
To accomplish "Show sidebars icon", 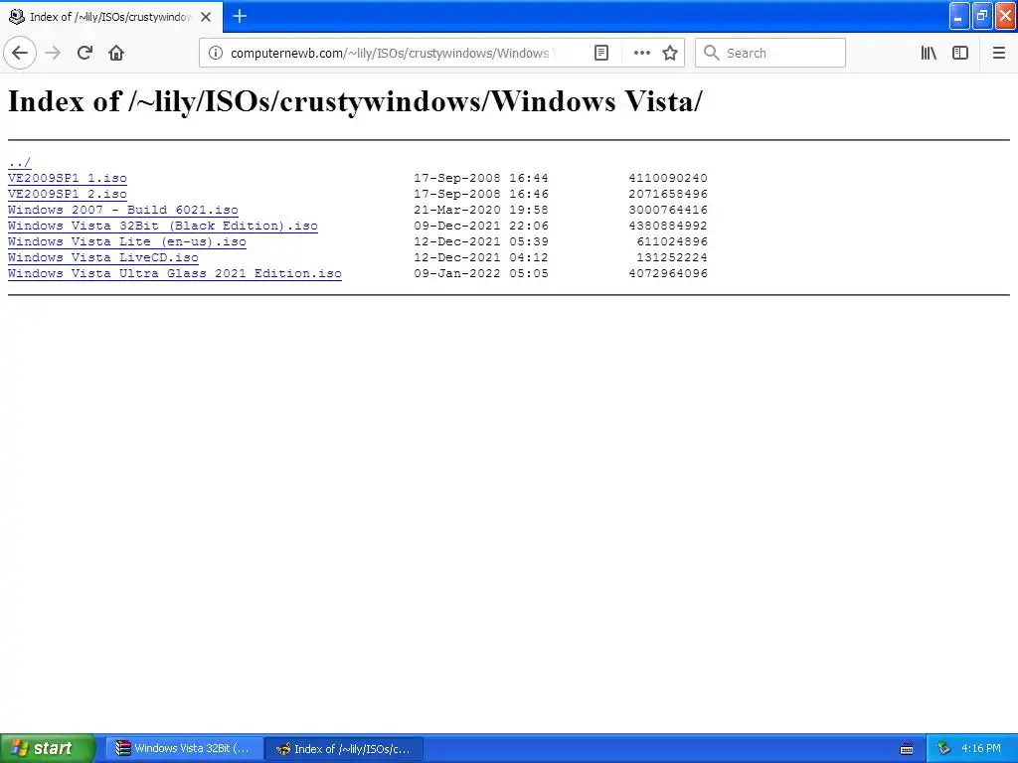I will tap(960, 53).
